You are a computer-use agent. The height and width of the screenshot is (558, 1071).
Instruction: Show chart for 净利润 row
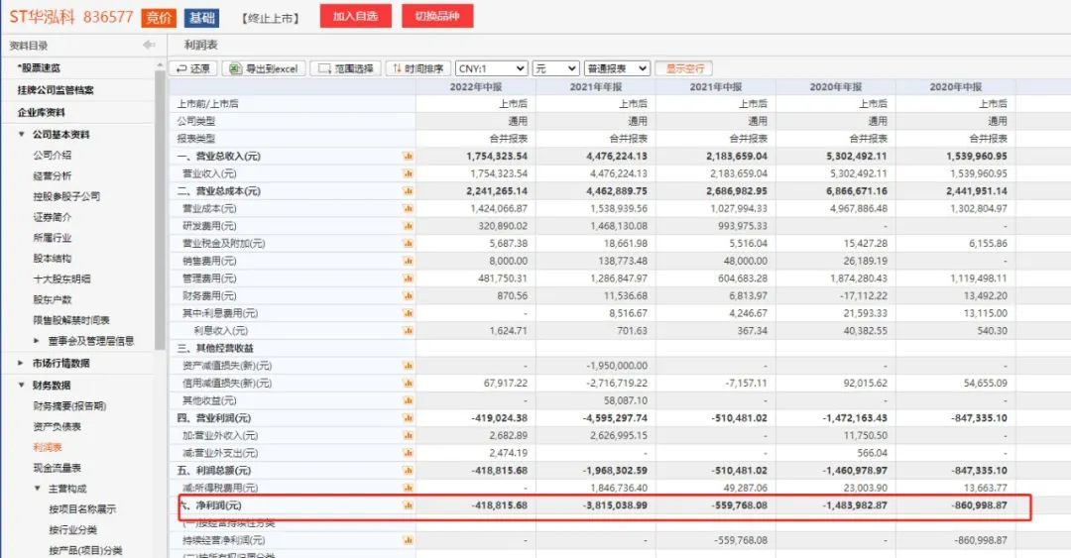[408, 505]
